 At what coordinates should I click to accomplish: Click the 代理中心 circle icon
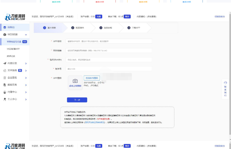pos(5,92)
